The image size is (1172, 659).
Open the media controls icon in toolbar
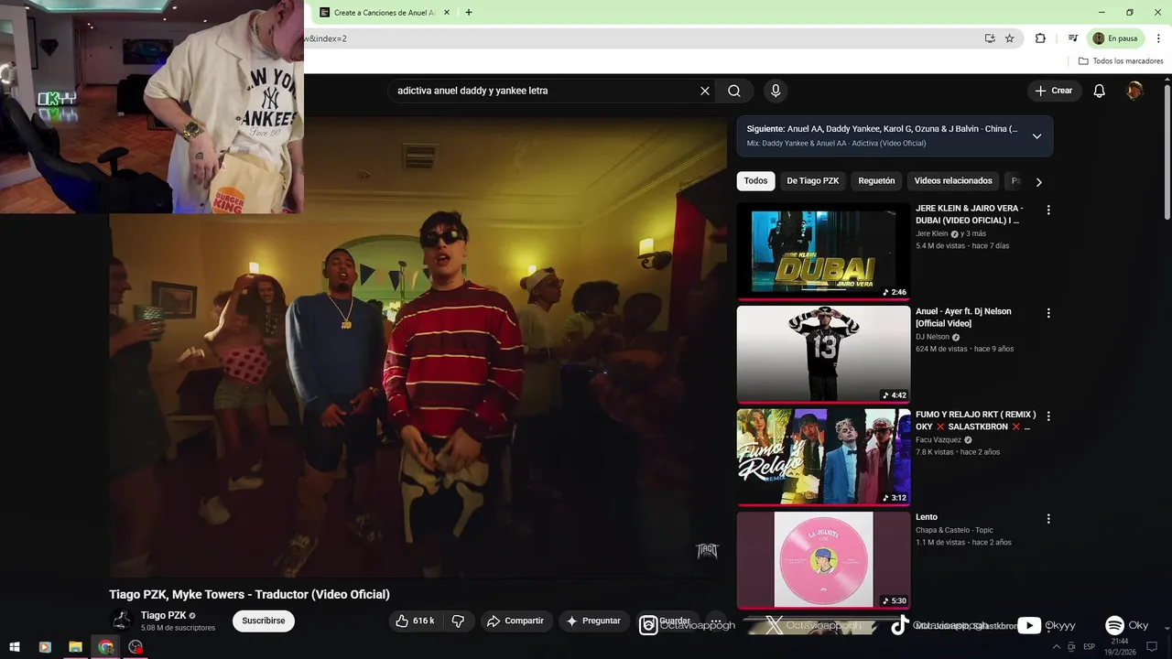[1073, 38]
